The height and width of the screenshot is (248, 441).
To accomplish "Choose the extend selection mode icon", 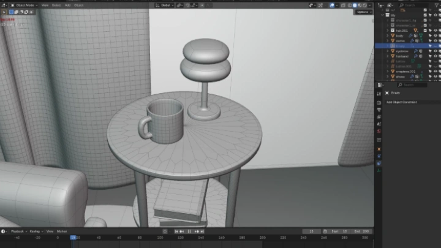I will (x=17, y=12).
